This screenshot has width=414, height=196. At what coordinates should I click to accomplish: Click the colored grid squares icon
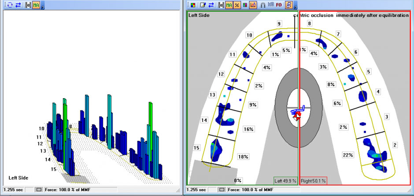(244, 5)
